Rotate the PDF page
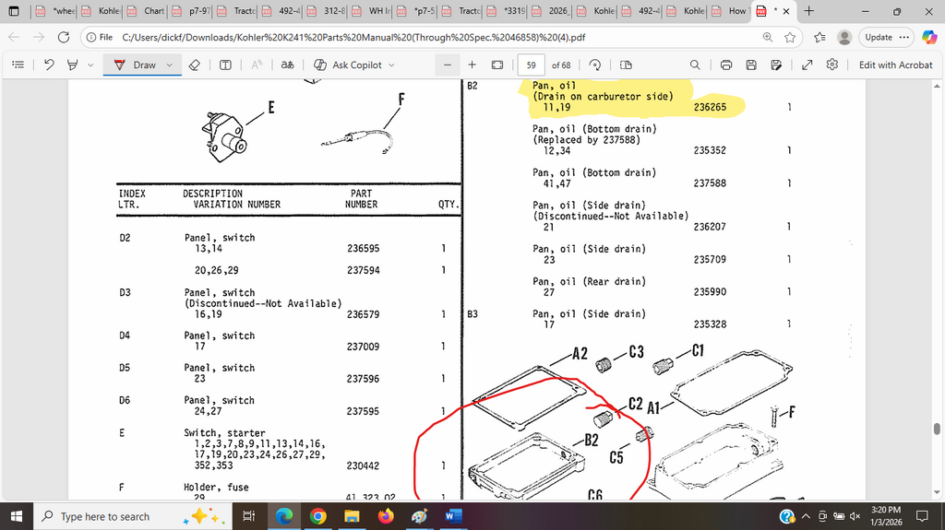This screenshot has height=530, width=945. click(x=595, y=65)
